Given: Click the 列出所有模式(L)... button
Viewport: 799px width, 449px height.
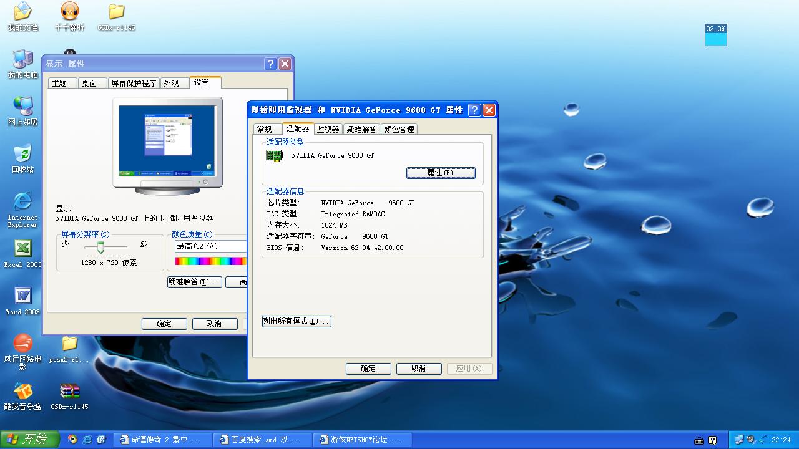Looking at the screenshot, I should tap(297, 321).
